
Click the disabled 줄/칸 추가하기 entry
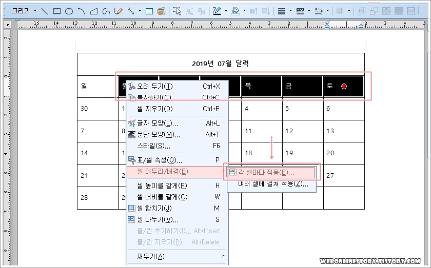(x=178, y=231)
